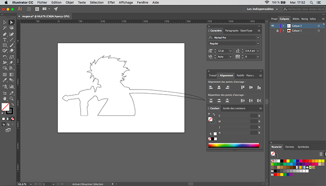Open the Myriad Pro font family dropdown
The width and height of the screenshot is (326, 186).
coord(258,38)
